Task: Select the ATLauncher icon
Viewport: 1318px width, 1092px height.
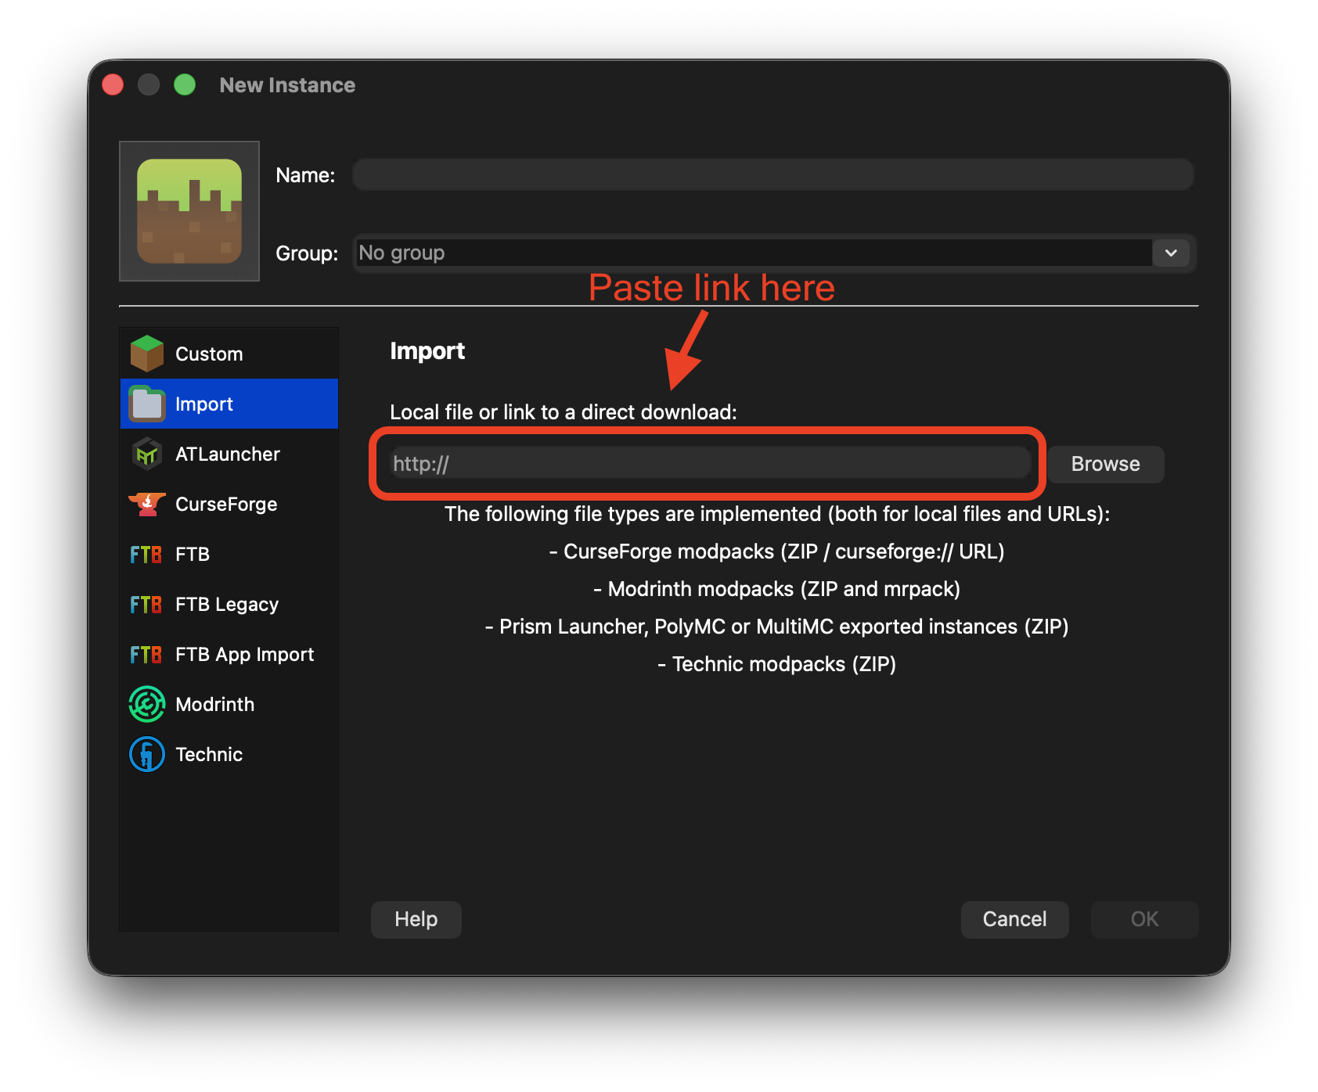Action: (x=146, y=454)
